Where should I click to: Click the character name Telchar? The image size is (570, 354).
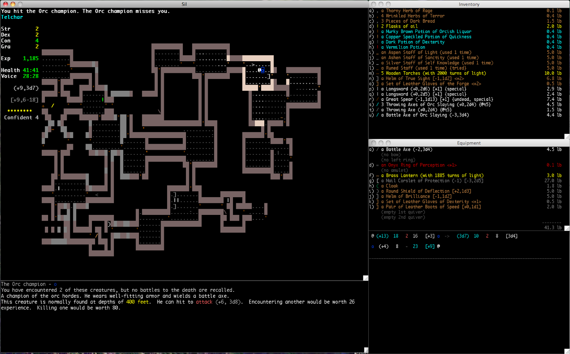(x=12, y=17)
